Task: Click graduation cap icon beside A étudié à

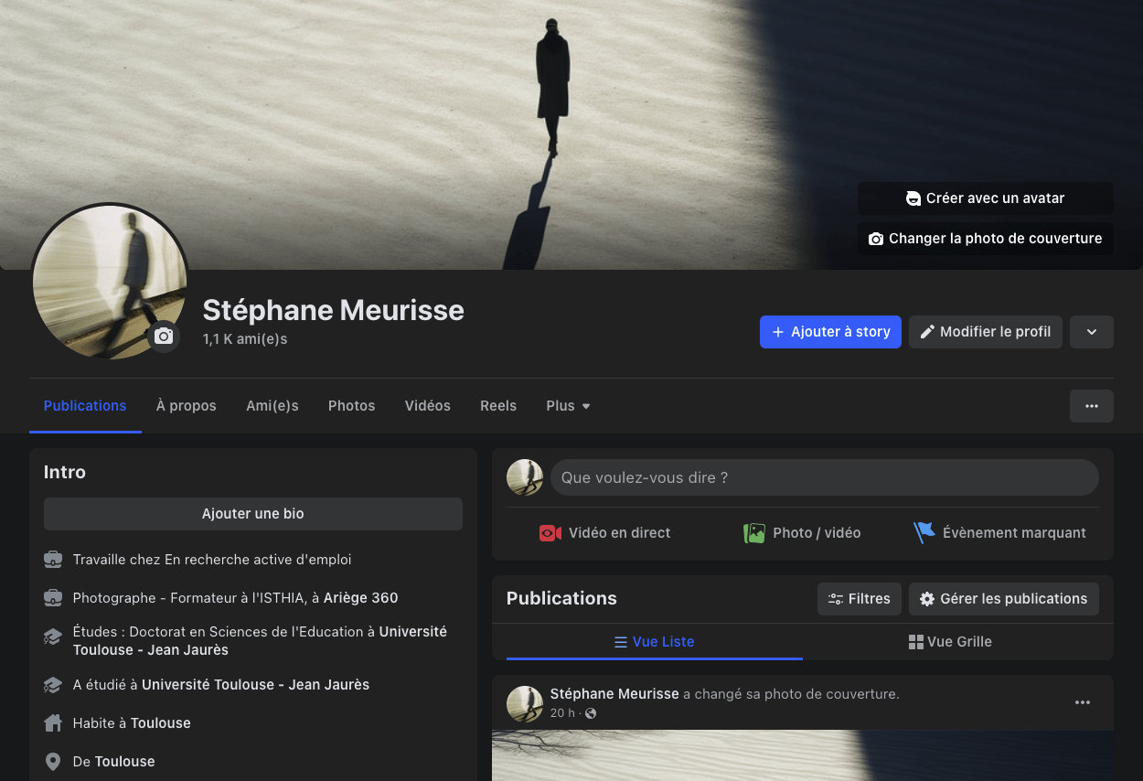Action: click(x=53, y=685)
